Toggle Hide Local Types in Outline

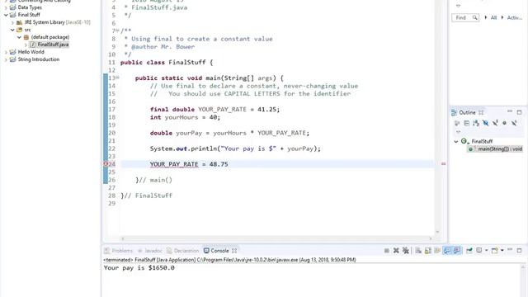[x=514, y=123]
